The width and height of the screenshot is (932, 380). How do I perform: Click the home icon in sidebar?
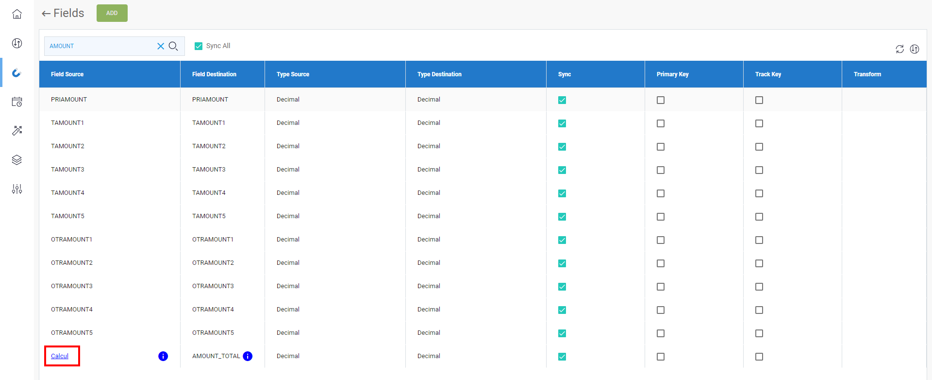[17, 14]
